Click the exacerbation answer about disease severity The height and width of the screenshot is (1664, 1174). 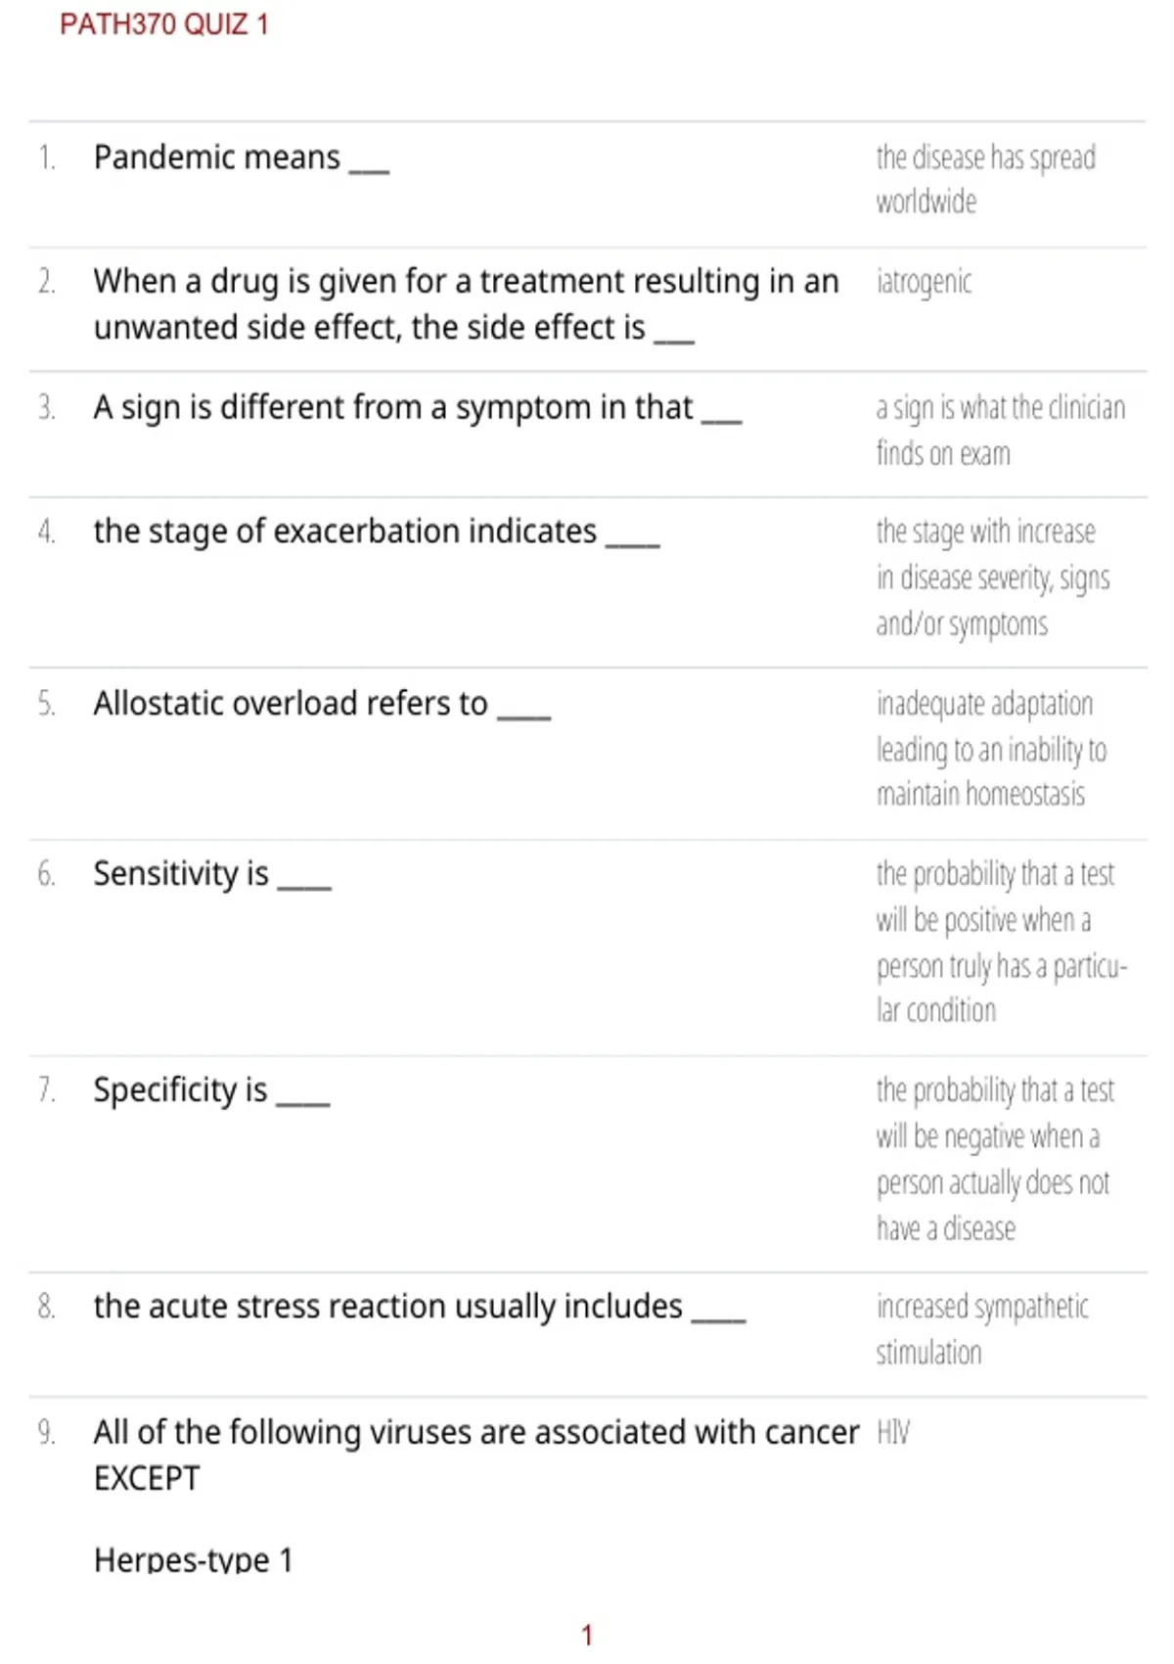pos(992,578)
